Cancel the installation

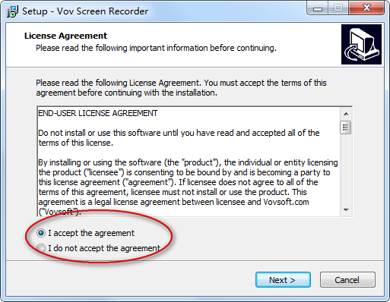[347, 280]
